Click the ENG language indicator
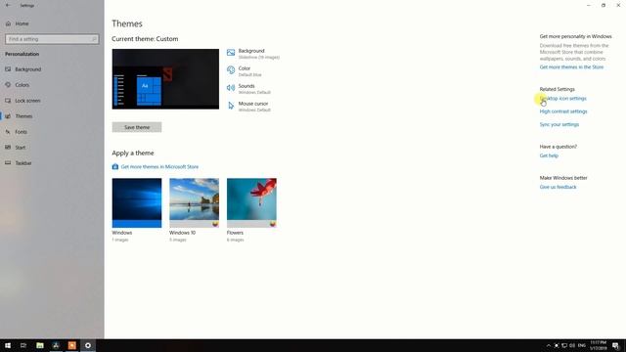Viewport: 626px width, 352px height. point(582,345)
